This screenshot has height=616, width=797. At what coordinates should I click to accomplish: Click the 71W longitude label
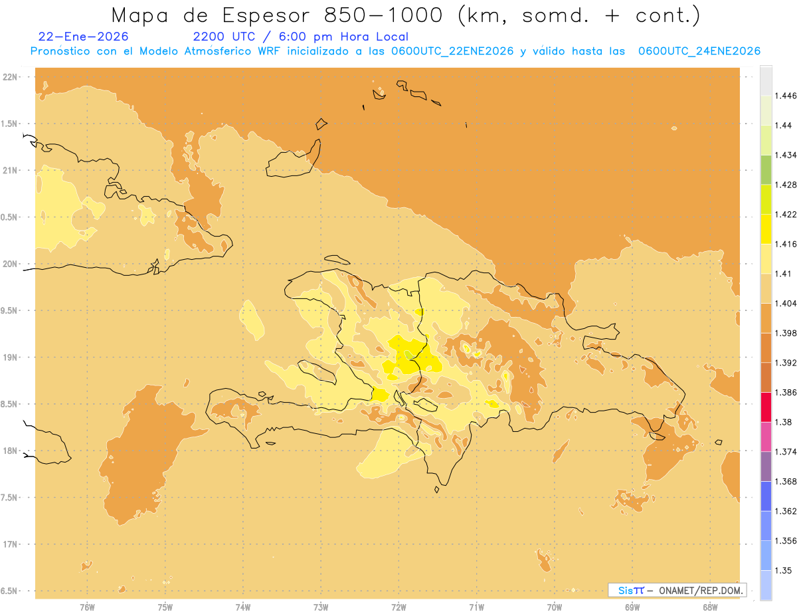click(x=476, y=607)
